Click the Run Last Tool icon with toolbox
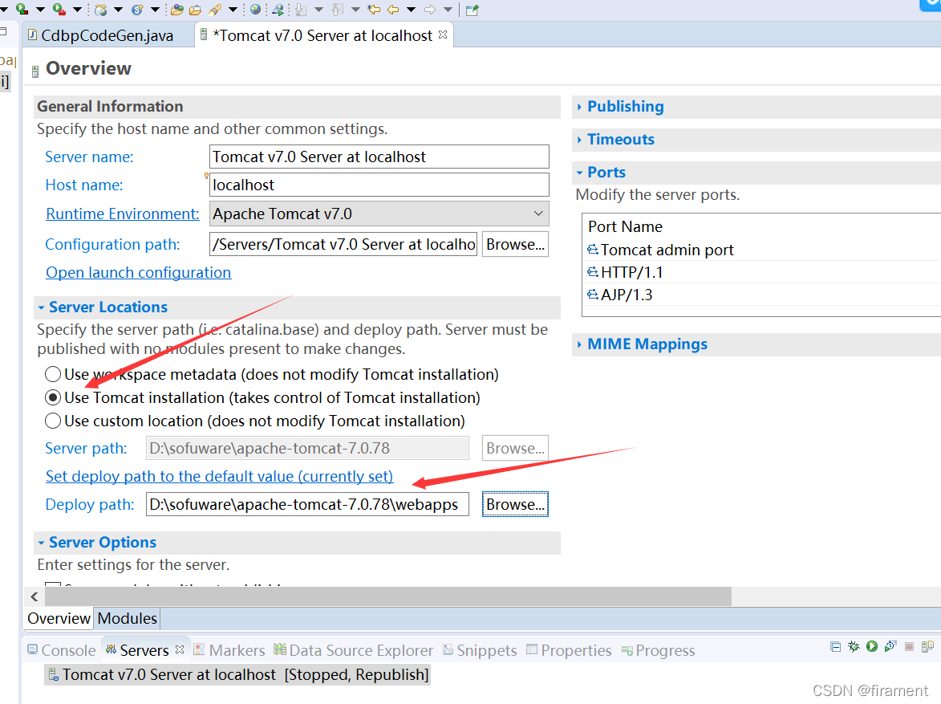 (x=59, y=9)
